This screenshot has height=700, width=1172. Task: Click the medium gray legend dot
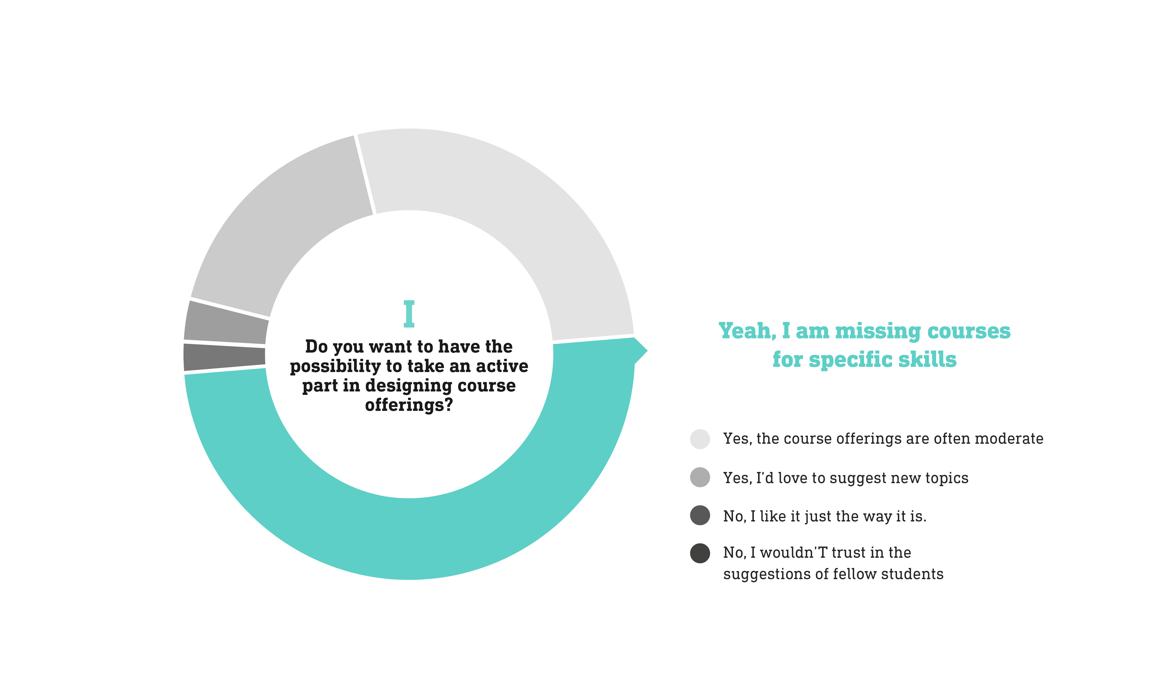click(700, 477)
